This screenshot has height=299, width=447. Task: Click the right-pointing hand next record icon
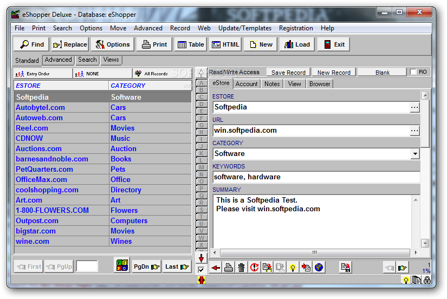tap(403, 268)
